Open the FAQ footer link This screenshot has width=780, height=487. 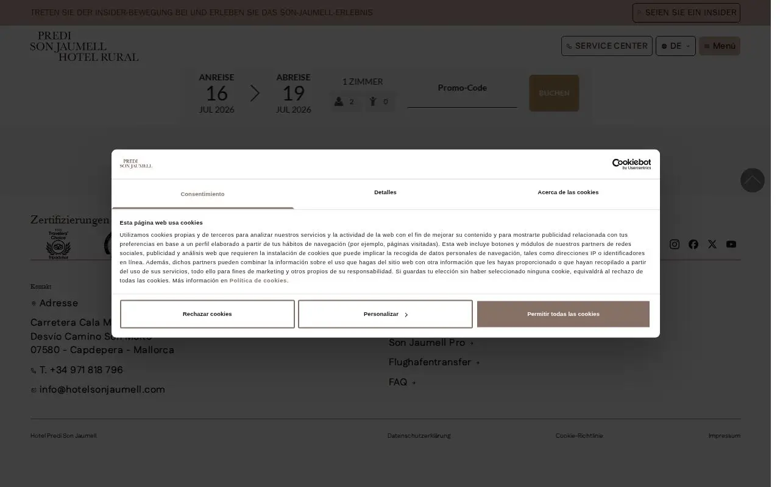point(402,382)
